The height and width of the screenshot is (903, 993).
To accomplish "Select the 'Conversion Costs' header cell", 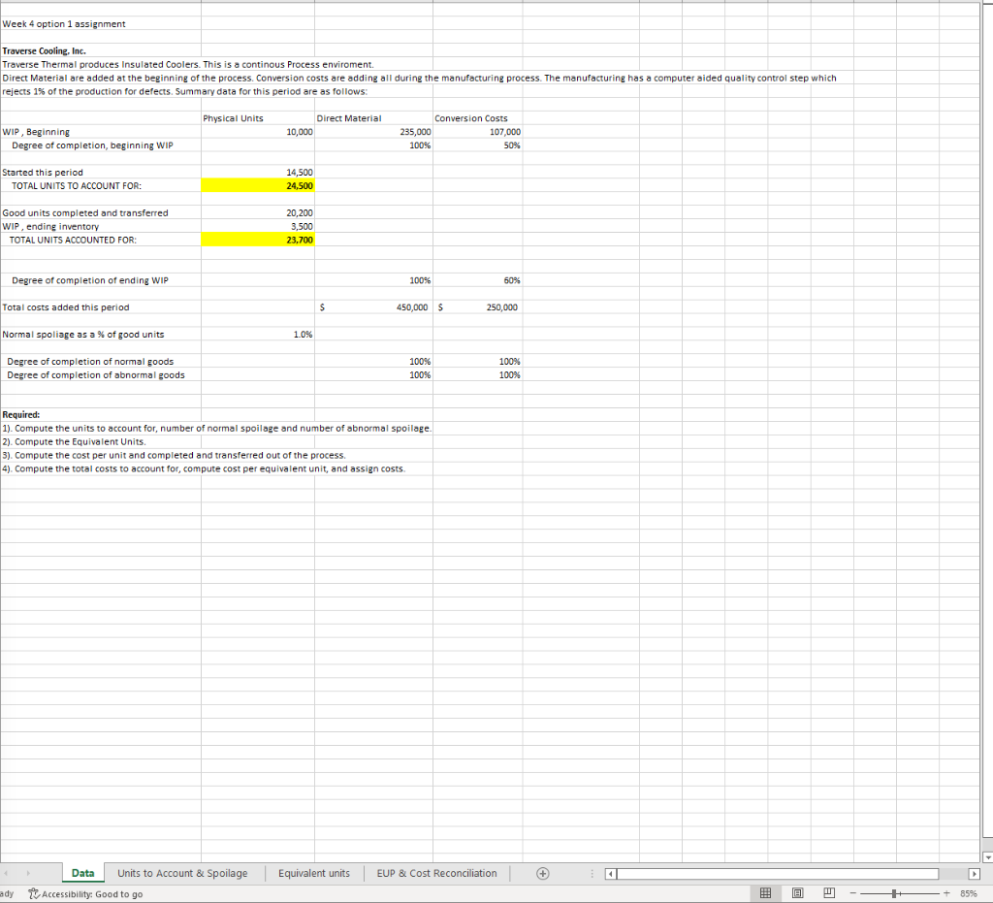I will point(477,118).
